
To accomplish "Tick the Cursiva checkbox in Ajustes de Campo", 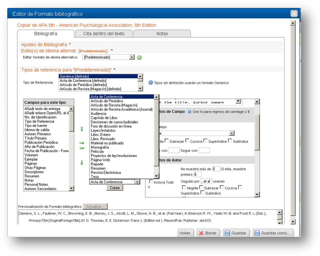I will (x=188, y=141).
